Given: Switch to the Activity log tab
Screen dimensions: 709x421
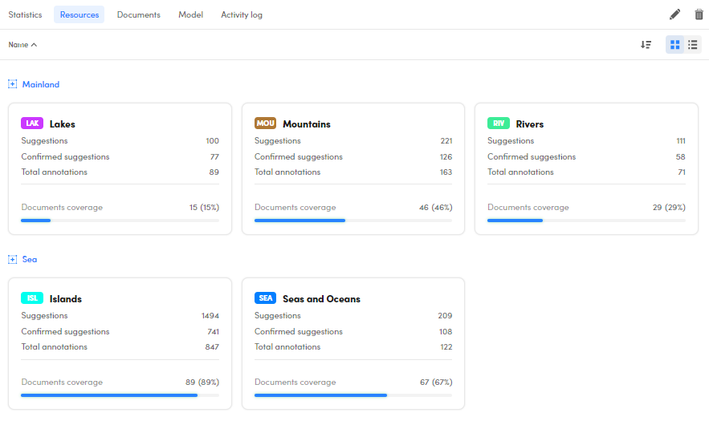Looking at the screenshot, I should pyautogui.click(x=242, y=14).
